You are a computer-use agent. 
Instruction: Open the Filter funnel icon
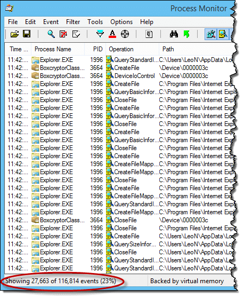(100, 34)
